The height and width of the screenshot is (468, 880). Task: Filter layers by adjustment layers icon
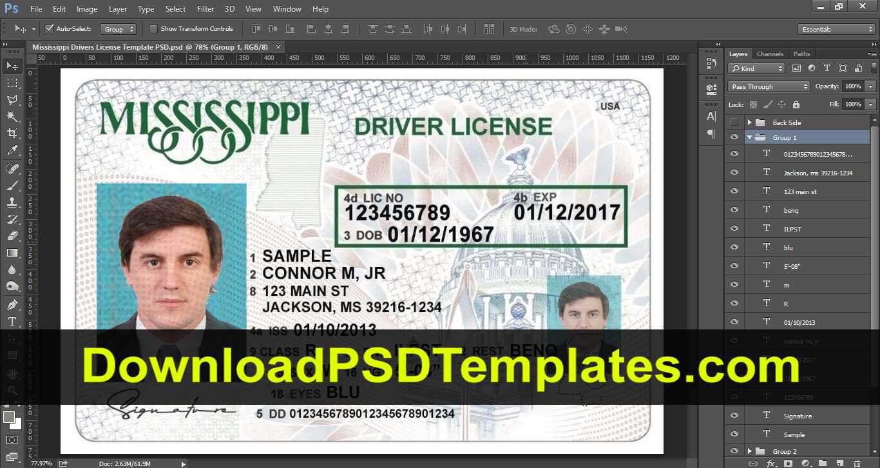(811, 68)
